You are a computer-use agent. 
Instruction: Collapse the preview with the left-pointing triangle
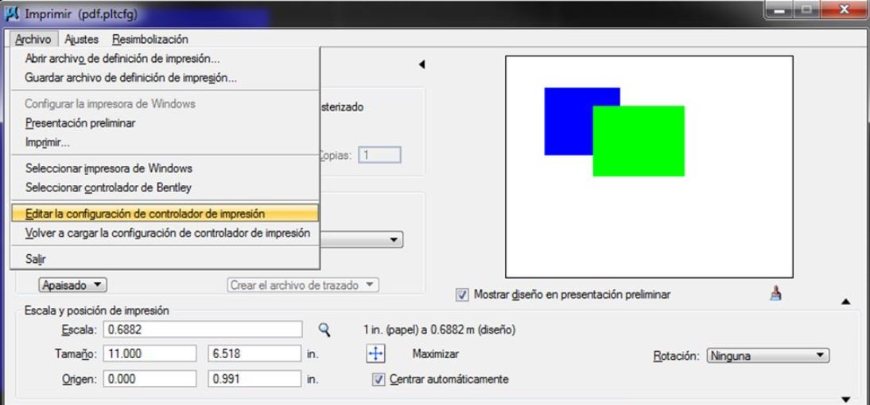[421, 65]
